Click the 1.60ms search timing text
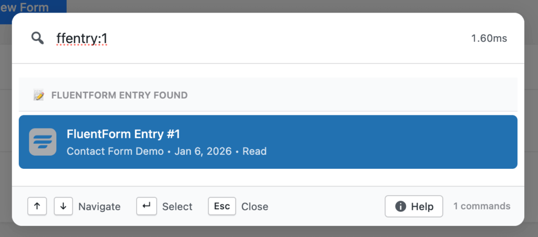 point(489,38)
